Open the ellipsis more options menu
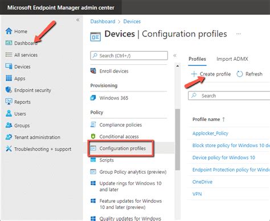This screenshot has height=221, width=270. pyautogui.click(x=239, y=34)
